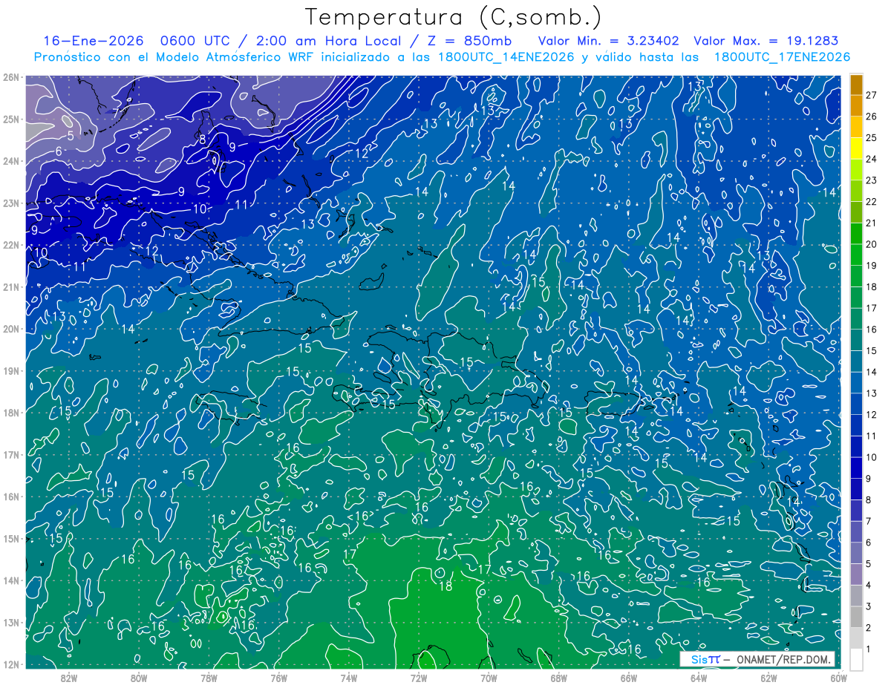This screenshot has width=891, height=688.
Task: Click the longitude axis label '76W'
Action: (x=278, y=678)
